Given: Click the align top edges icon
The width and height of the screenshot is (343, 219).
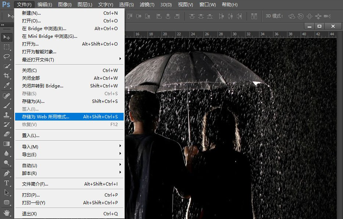Looking at the screenshot, I should coord(130,16).
